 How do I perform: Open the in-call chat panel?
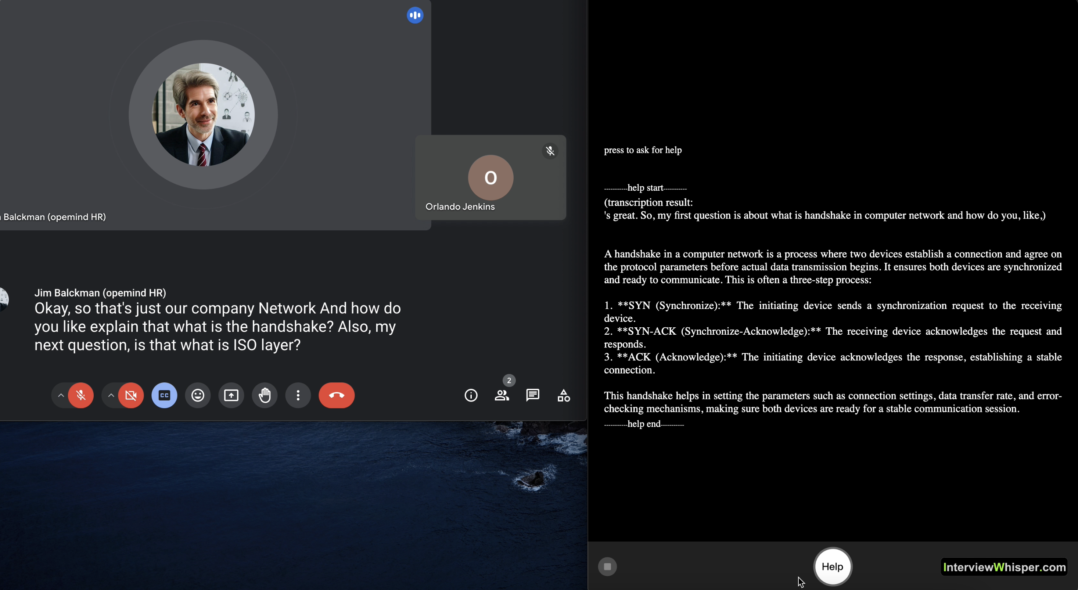point(532,395)
